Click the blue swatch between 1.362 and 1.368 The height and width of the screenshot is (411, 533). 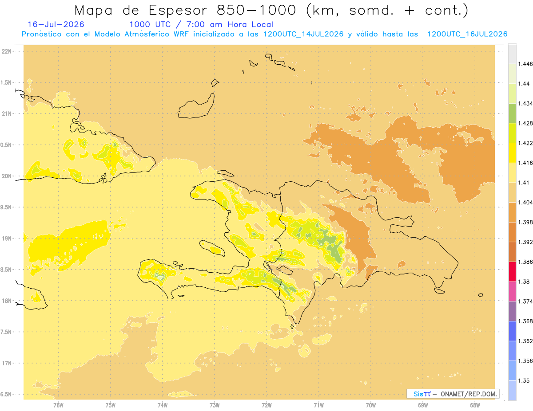pos(512,331)
